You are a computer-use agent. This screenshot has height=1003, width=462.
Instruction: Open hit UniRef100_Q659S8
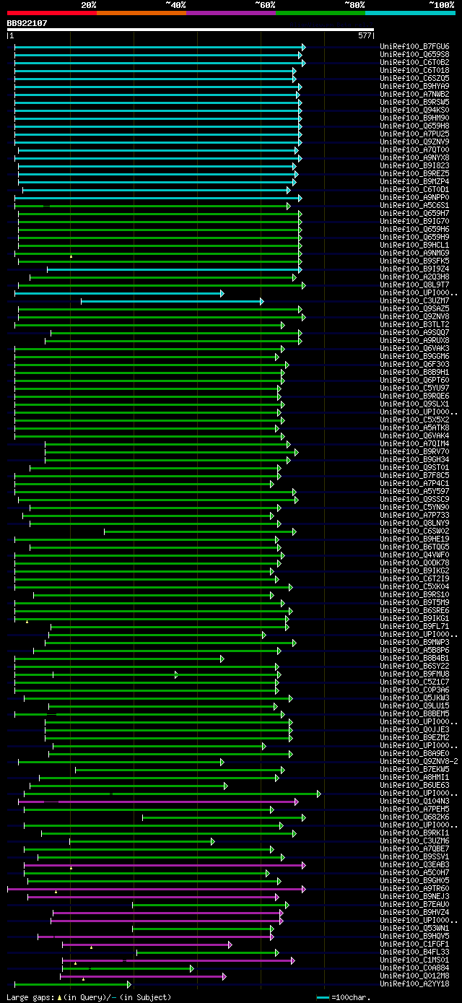coord(414,55)
